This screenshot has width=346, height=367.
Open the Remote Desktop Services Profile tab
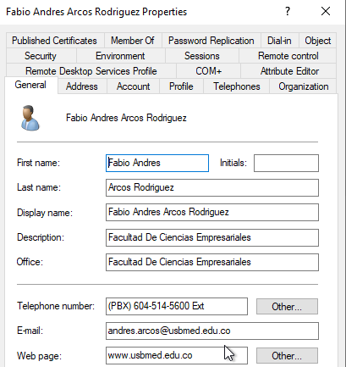pyautogui.click(x=91, y=71)
